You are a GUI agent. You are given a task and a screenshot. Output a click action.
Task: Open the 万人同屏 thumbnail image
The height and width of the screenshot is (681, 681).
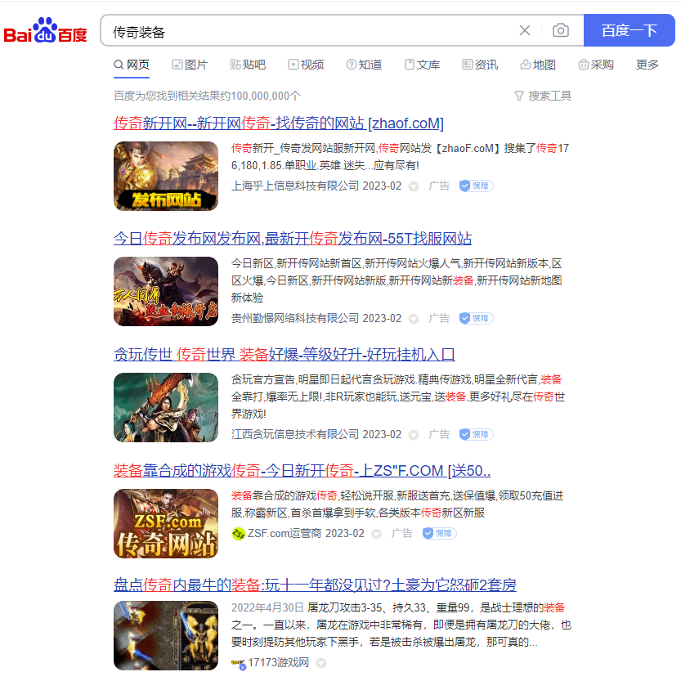tap(166, 291)
